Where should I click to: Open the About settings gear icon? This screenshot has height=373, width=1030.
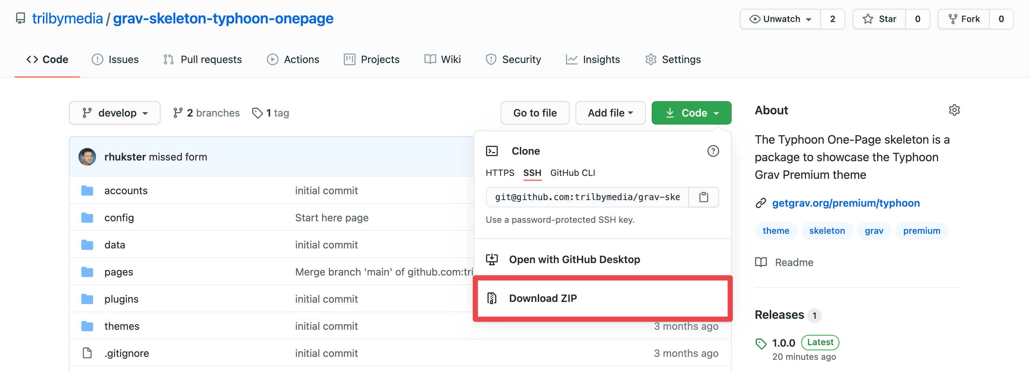954,110
